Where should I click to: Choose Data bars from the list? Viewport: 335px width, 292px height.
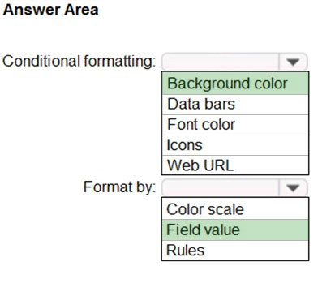235,105
